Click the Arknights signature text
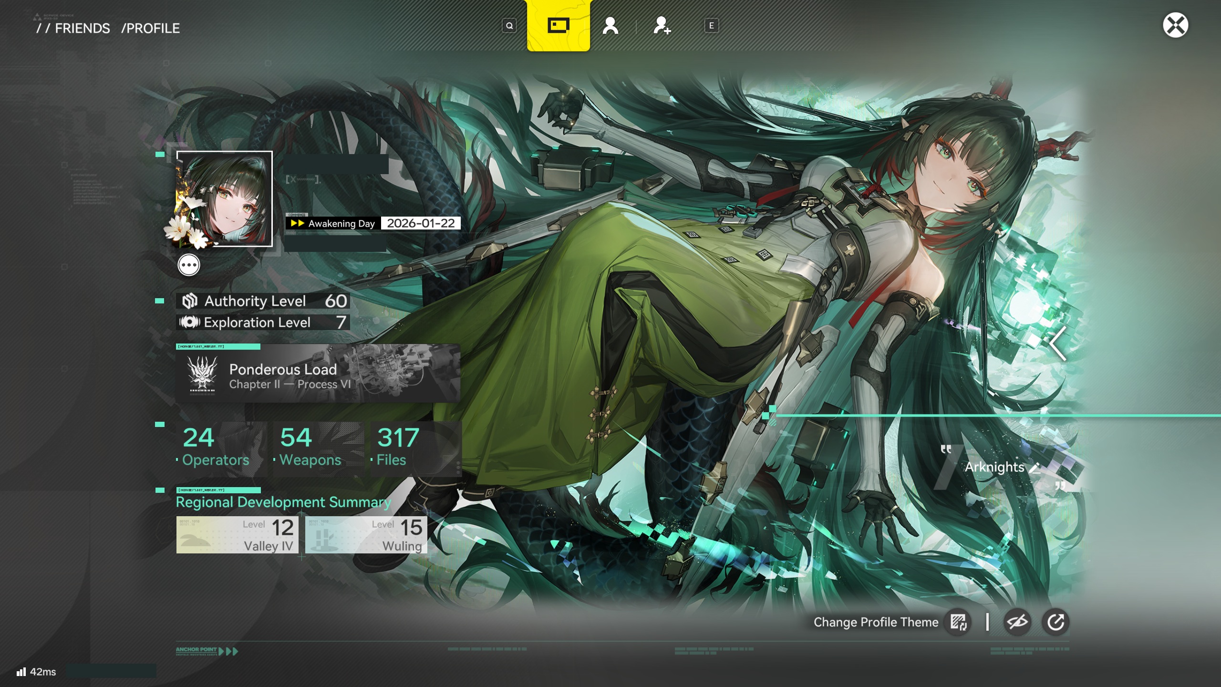 pos(994,467)
